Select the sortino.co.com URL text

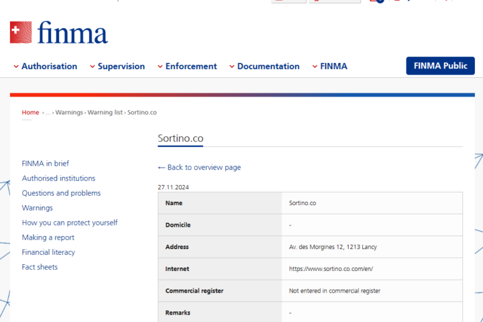coord(331,269)
